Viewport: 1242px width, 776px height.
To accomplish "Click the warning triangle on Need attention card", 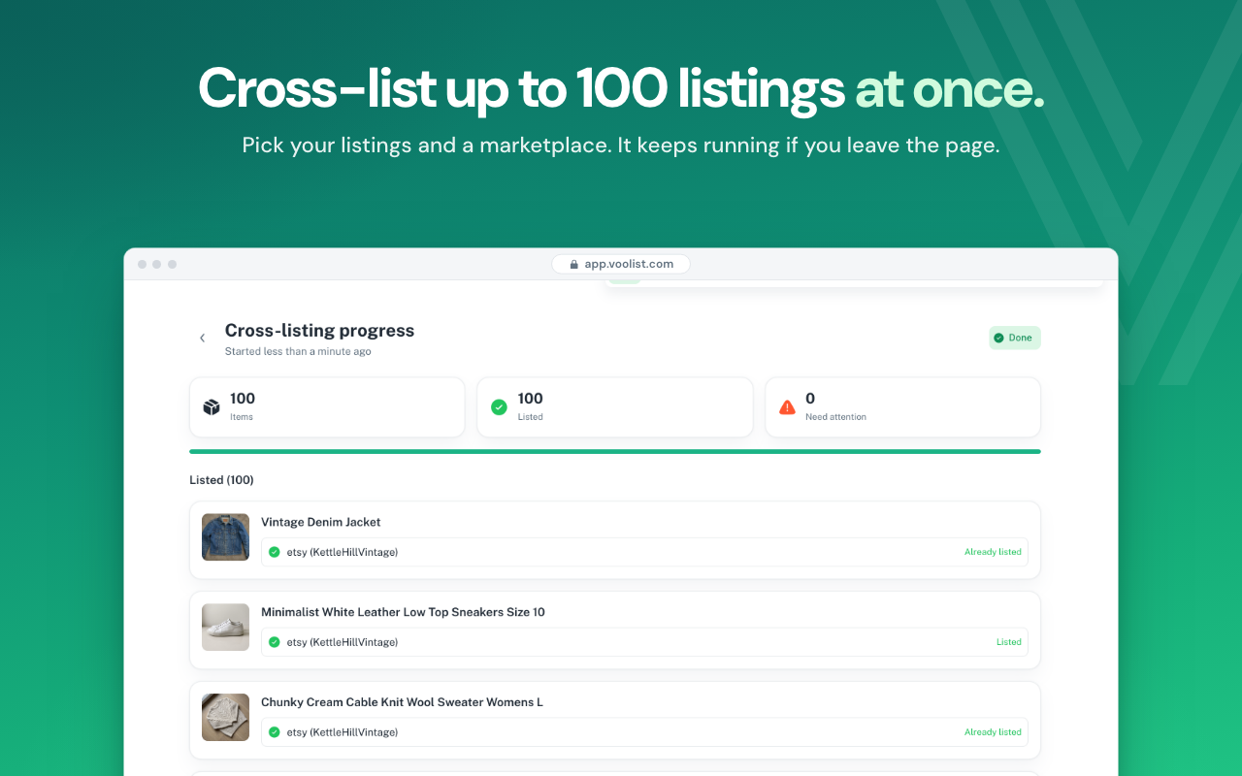I will coord(787,407).
